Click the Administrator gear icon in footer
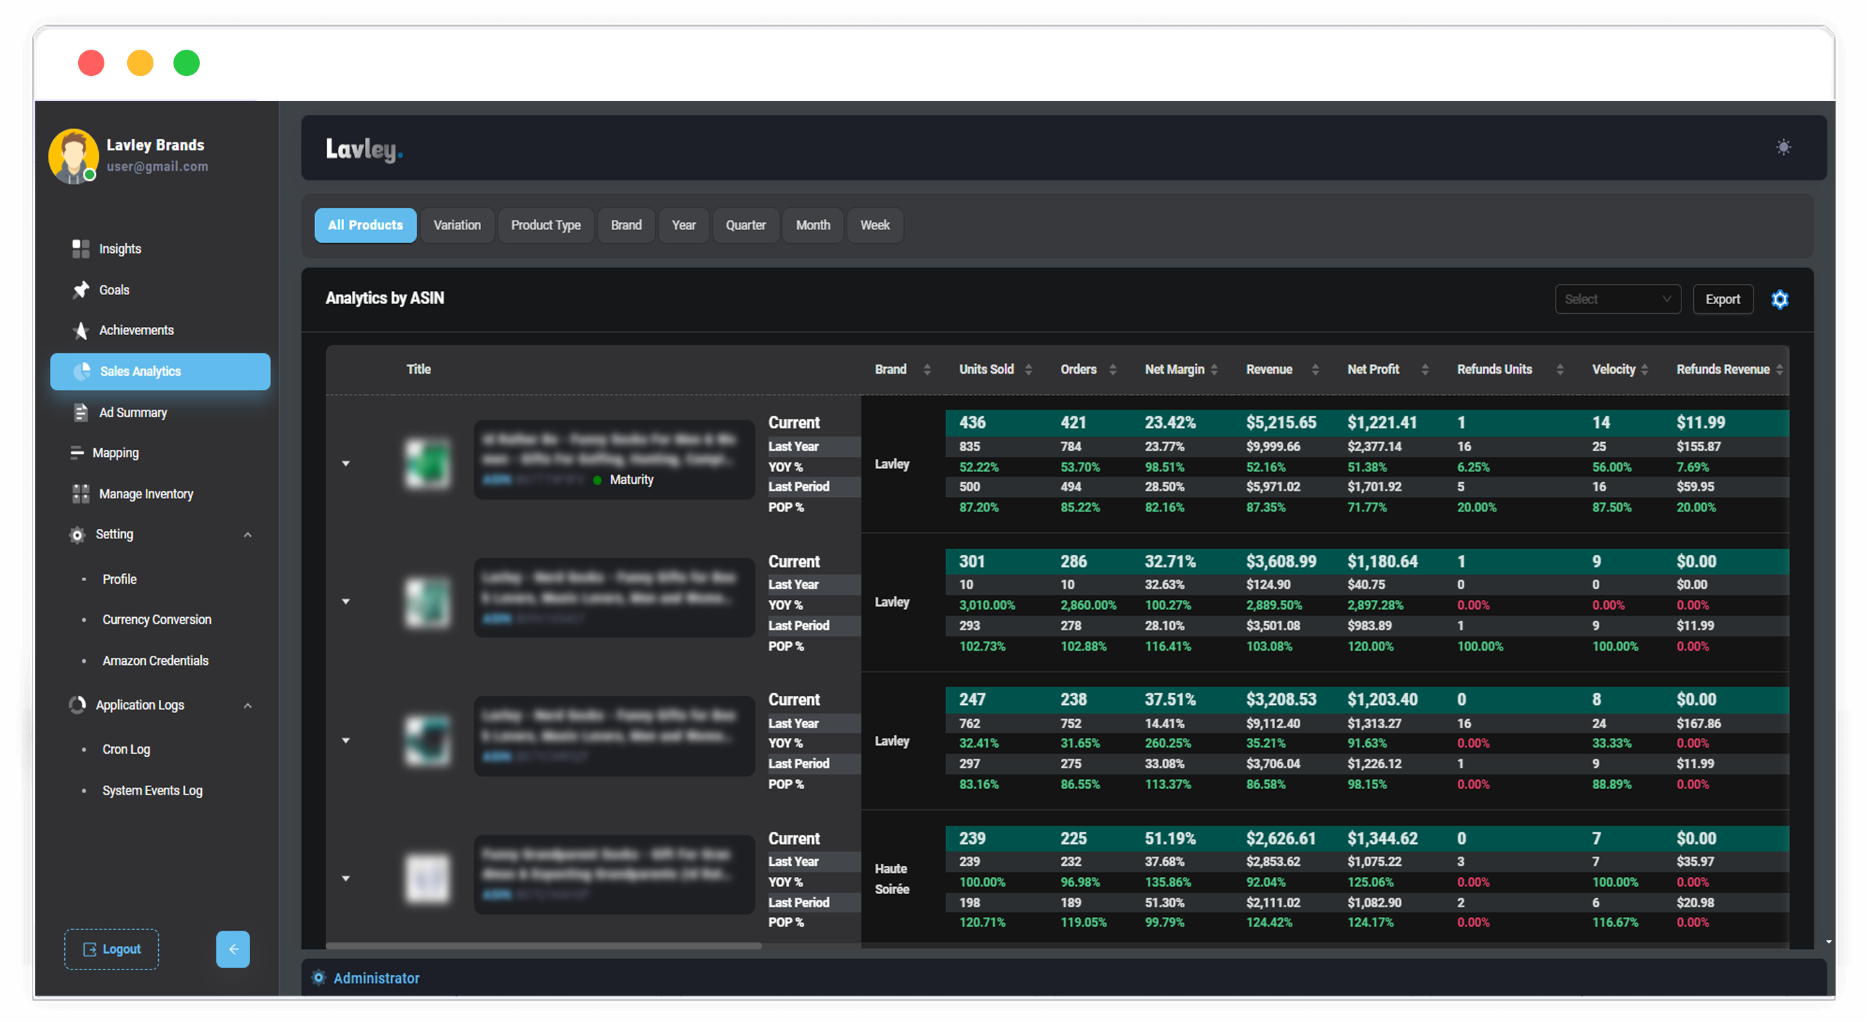The image size is (1866, 1022). pyautogui.click(x=318, y=977)
